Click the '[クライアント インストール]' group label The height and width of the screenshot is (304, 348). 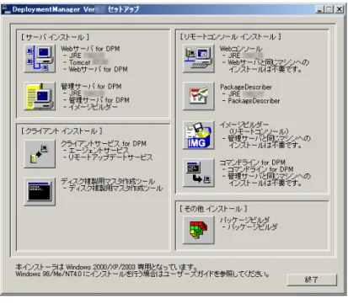62,131
